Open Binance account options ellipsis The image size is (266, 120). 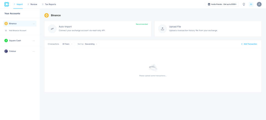(34, 24)
